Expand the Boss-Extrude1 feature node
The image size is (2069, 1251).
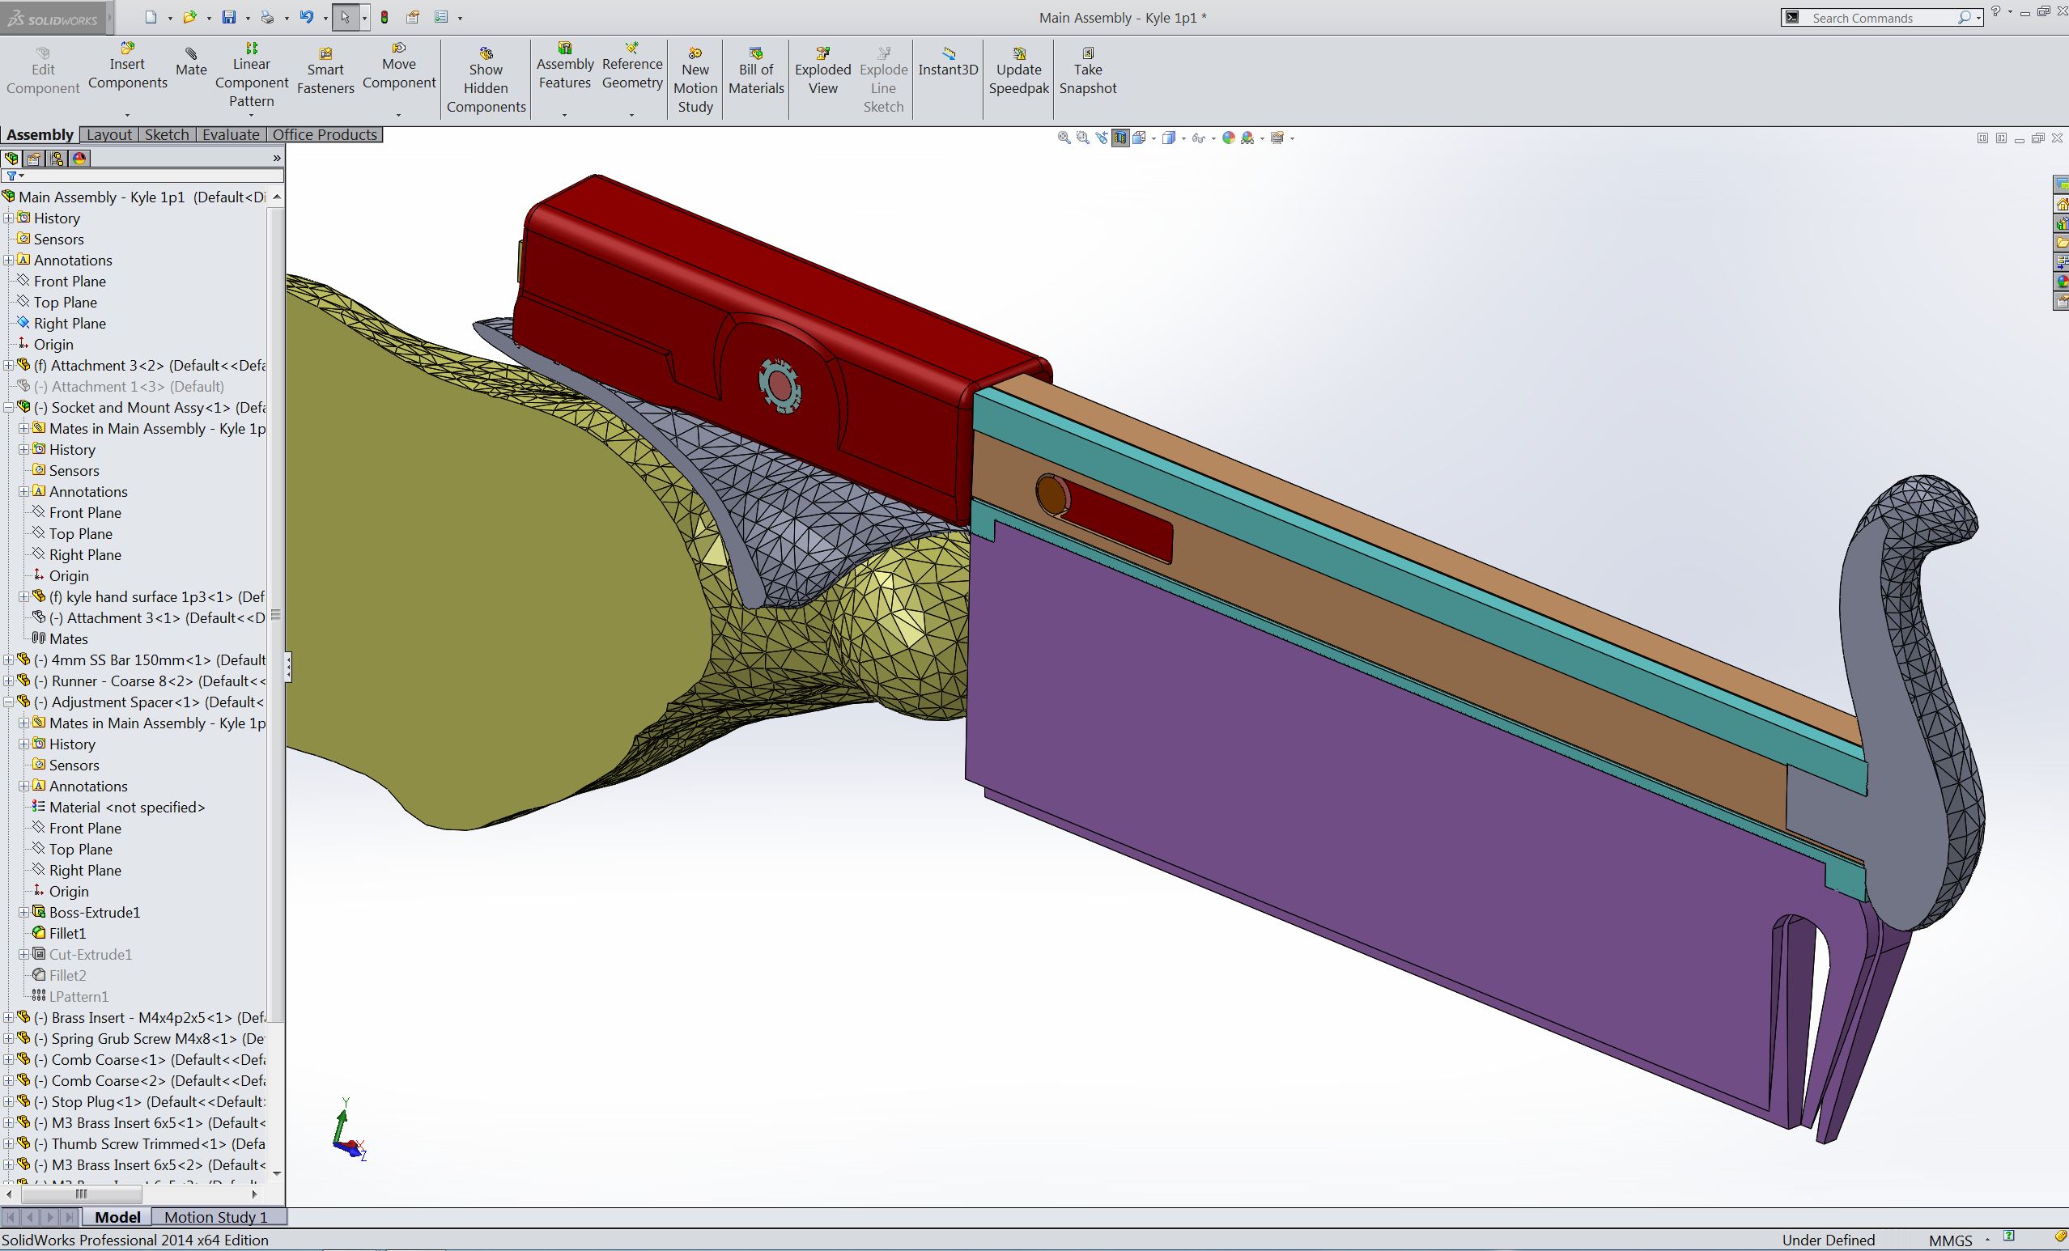[24, 912]
